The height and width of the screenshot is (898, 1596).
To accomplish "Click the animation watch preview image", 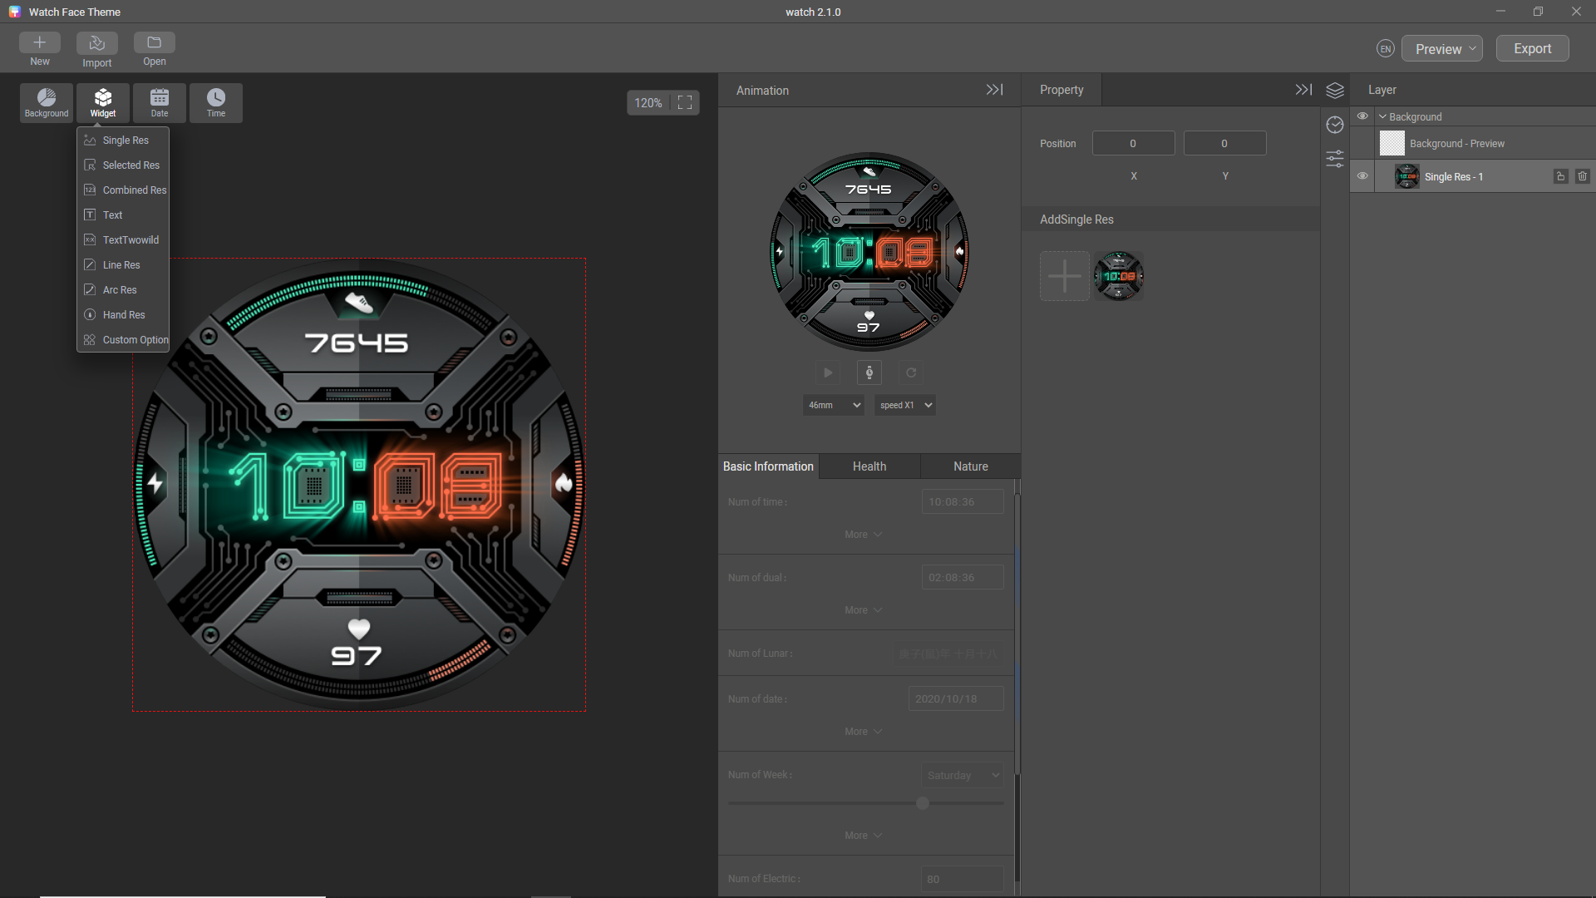I will pyautogui.click(x=869, y=252).
